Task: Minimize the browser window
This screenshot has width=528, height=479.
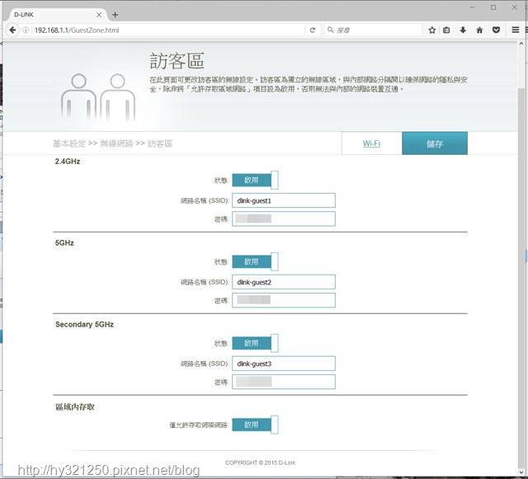Action: tap(473, 7)
